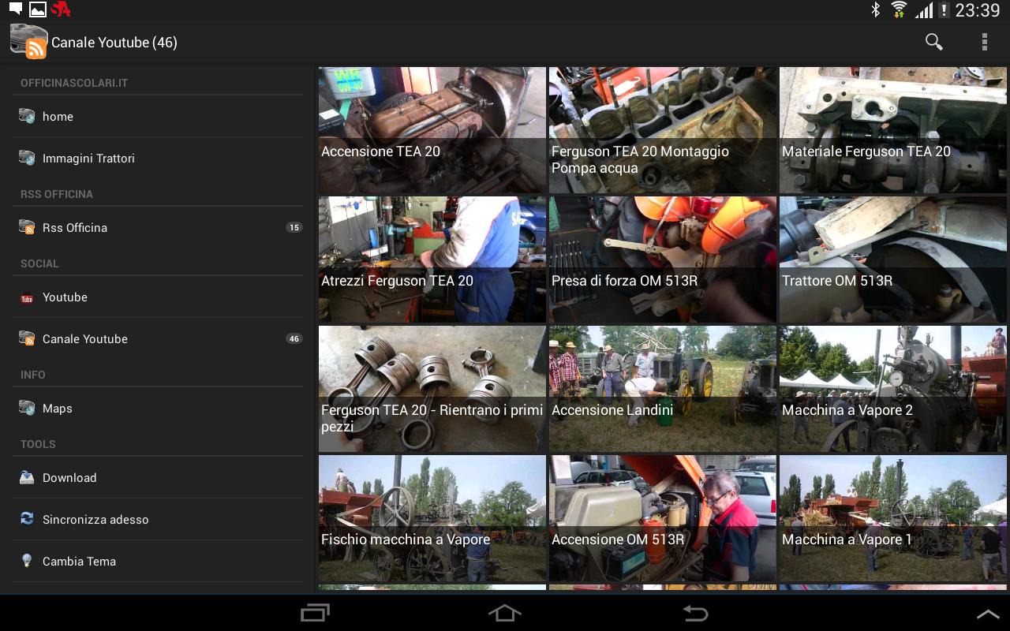Click the Rss Officina feed icon

pos(27,227)
